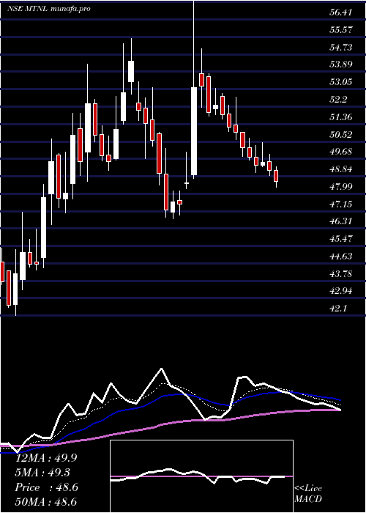The height and width of the screenshot is (513, 366).
Task: Click the 47.15 price axis label
Action: coord(341,204)
